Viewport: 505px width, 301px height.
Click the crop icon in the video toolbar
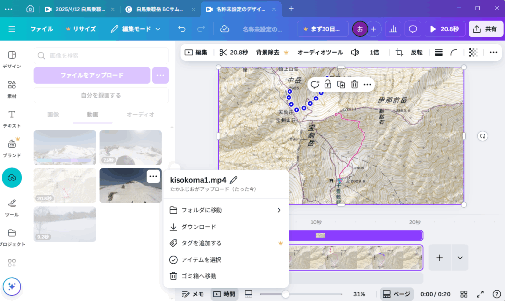tap(399, 52)
